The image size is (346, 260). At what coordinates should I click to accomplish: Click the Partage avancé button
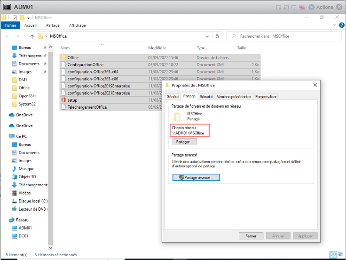tap(196, 177)
